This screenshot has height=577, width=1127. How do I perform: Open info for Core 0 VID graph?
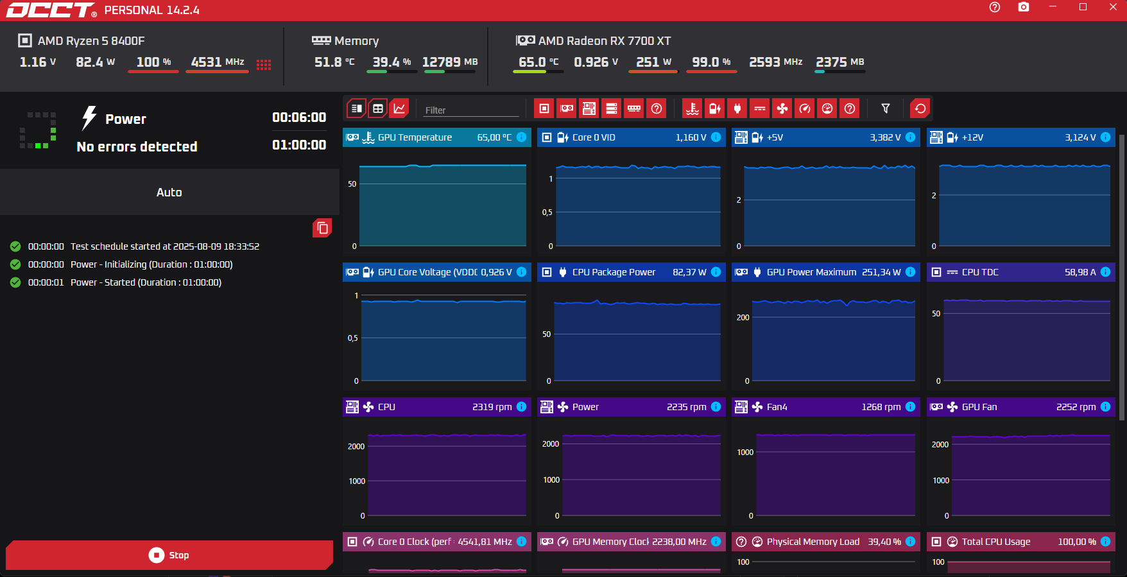pos(716,137)
